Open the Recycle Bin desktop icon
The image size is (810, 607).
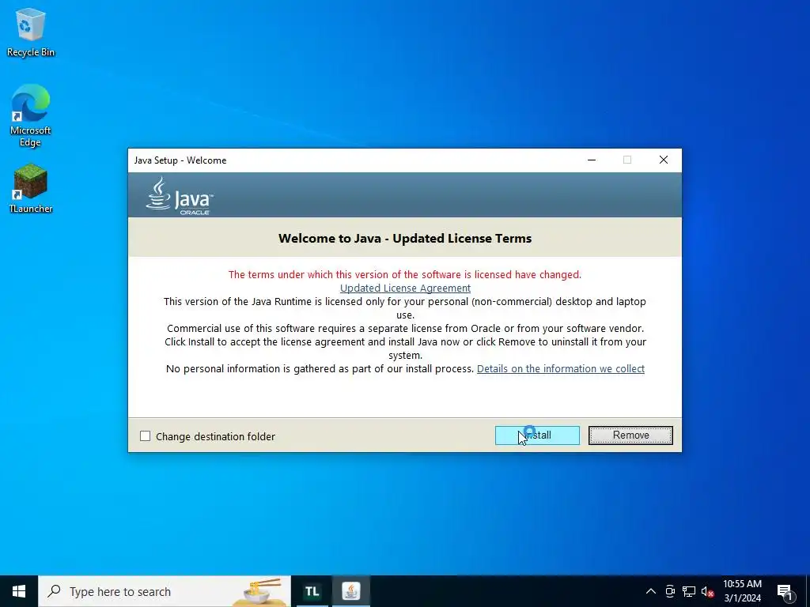coord(31,32)
